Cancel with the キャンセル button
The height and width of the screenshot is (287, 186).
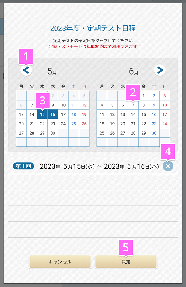pyautogui.click(x=60, y=262)
